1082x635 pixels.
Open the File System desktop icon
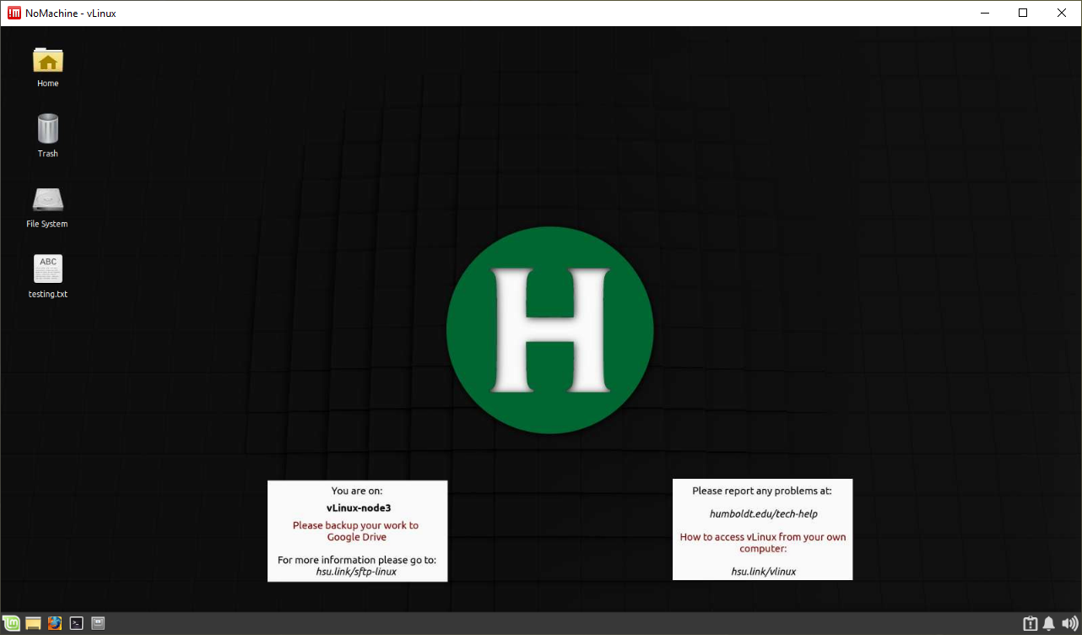click(48, 200)
